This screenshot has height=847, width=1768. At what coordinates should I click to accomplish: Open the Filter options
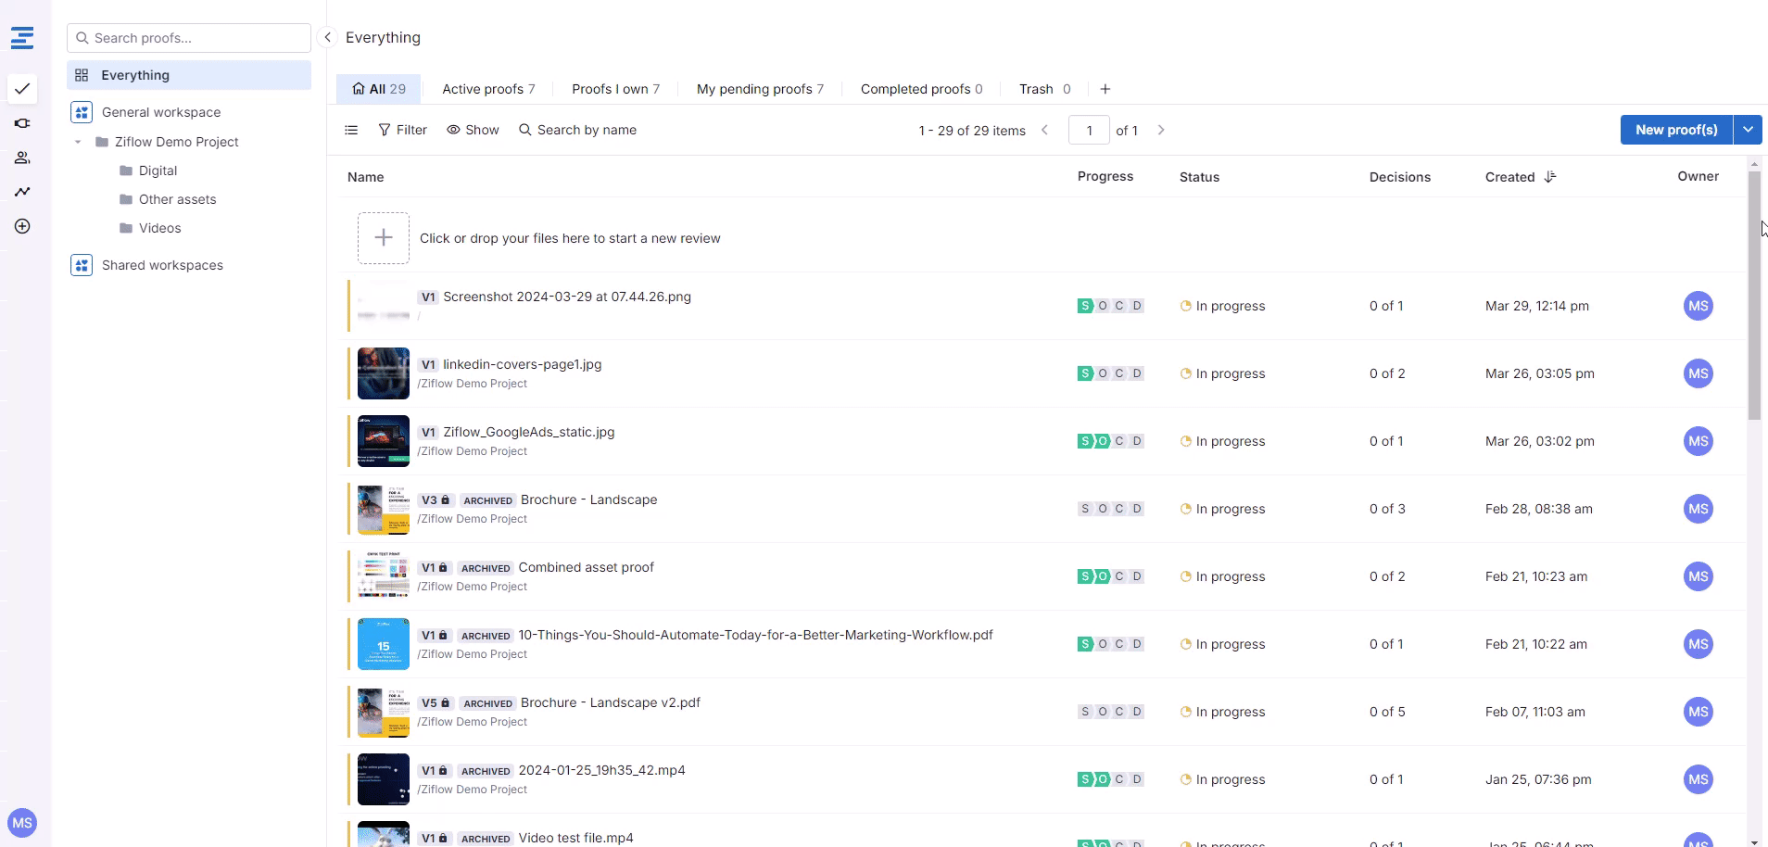402,131
